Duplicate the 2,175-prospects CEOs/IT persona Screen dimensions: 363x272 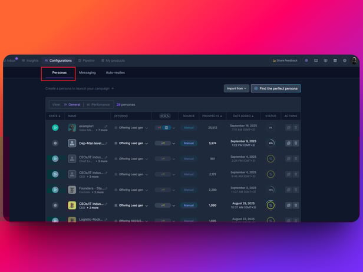[289, 174]
